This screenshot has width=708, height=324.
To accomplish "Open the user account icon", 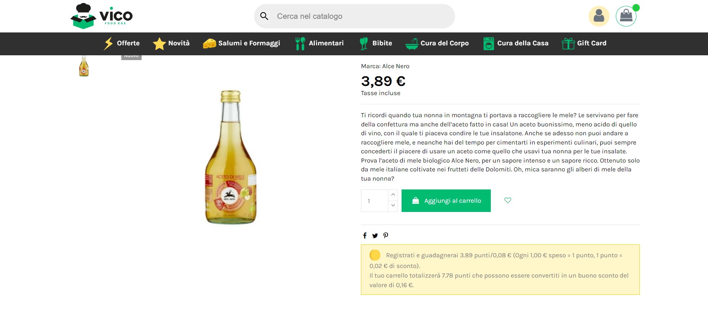I will (x=599, y=16).
